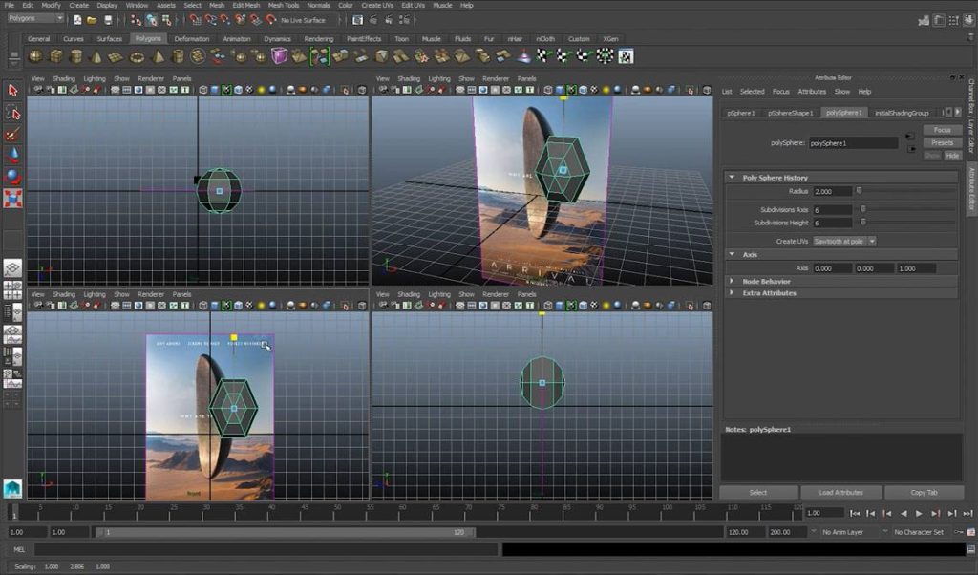
Task: Open the pSphereShape1 attribute tab
Action: coord(790,113)
